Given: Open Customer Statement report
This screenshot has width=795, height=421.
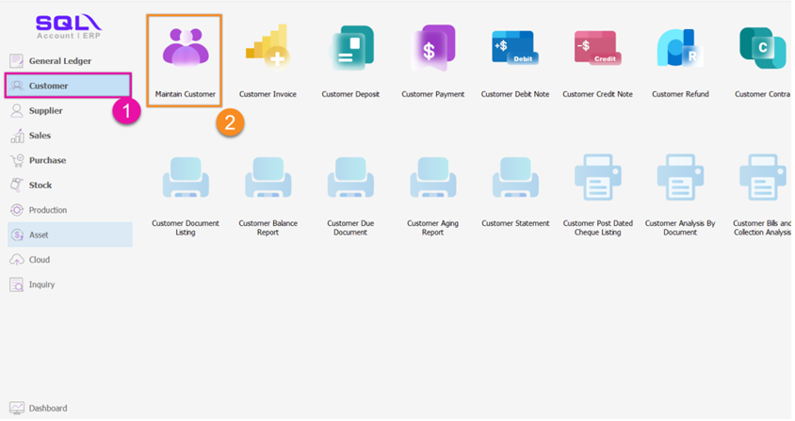Looking at the screenshot, I should point(514,179).
